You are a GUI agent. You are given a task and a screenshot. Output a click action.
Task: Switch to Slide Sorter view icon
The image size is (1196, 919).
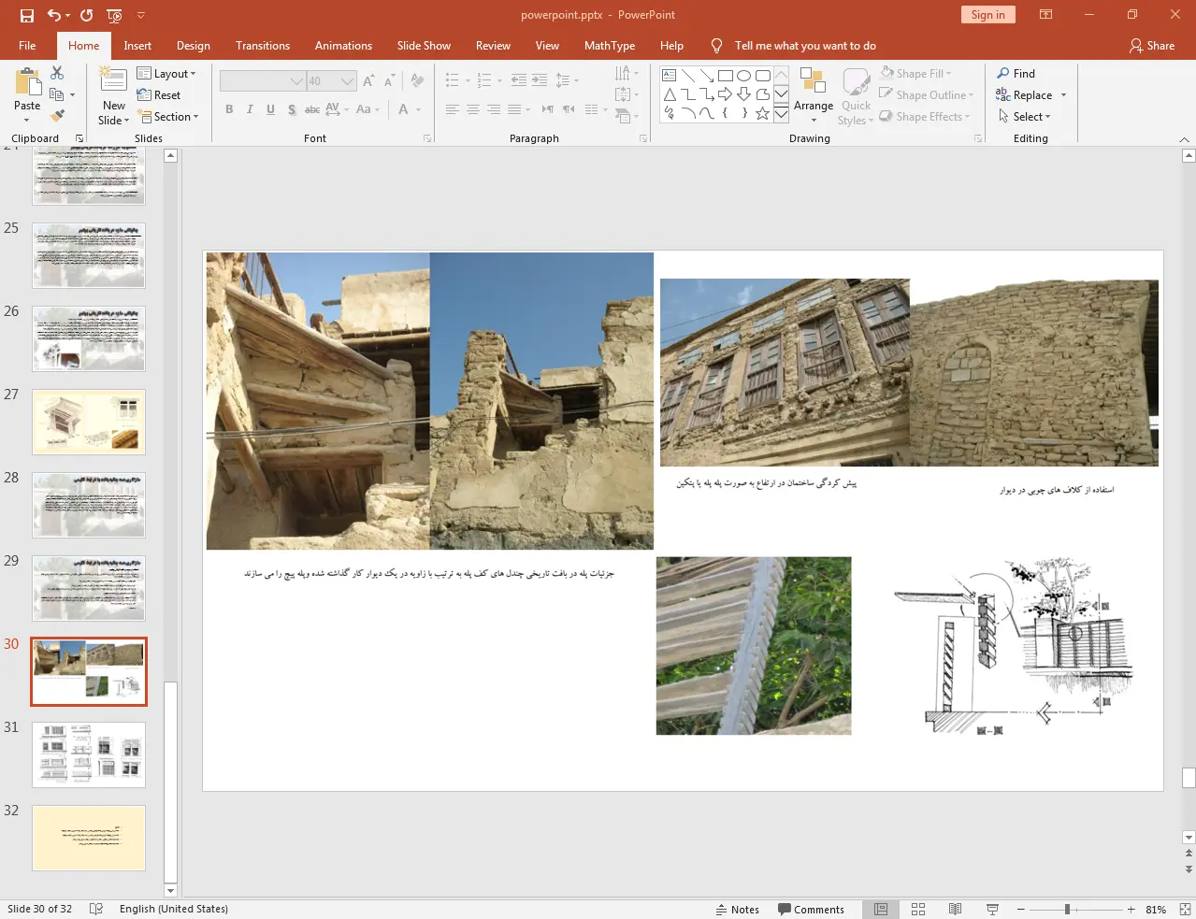pyautogui.click(x=918, y=909)
